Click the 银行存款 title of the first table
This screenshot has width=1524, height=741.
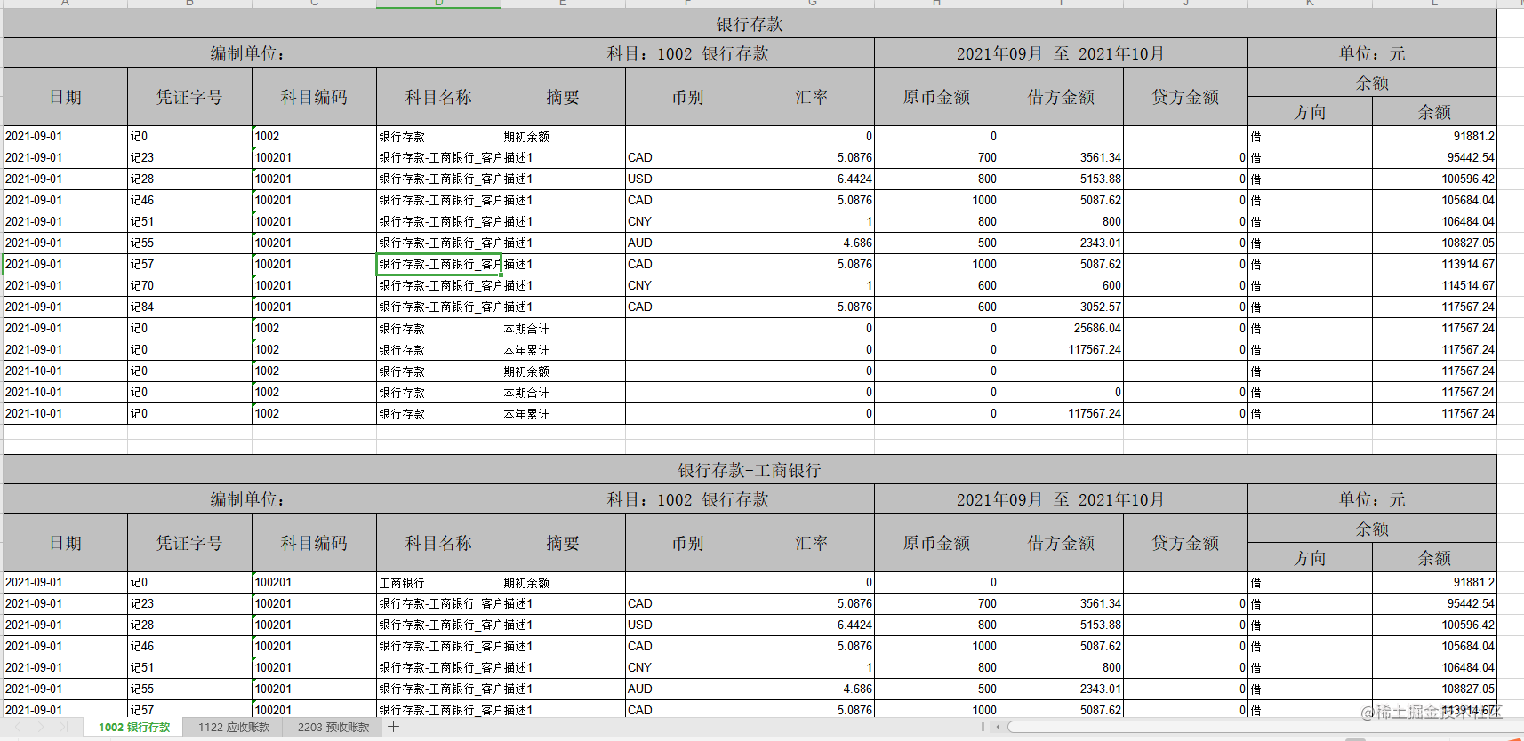750,24
